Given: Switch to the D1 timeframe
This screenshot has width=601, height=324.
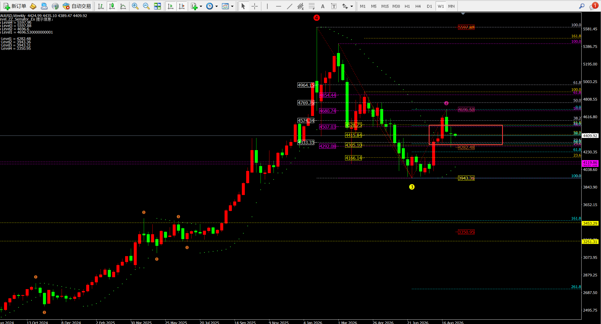Looking at the screenshot, I should click(429, 6).
